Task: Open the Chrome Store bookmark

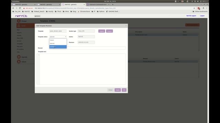Action: point(84,11)
